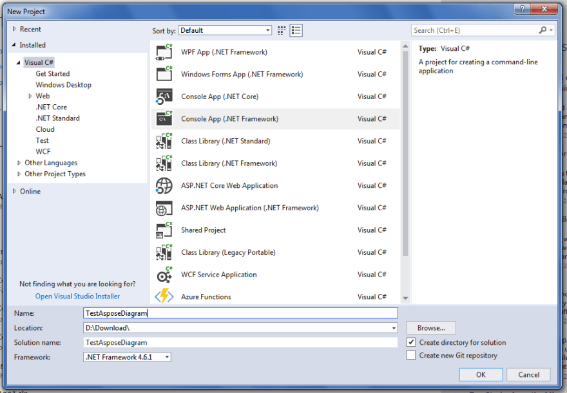Choose Class Library (Legacy Portable) icon
Viewport: 567px width, 393px height.
pyautogui.click(x=164, y=252)
